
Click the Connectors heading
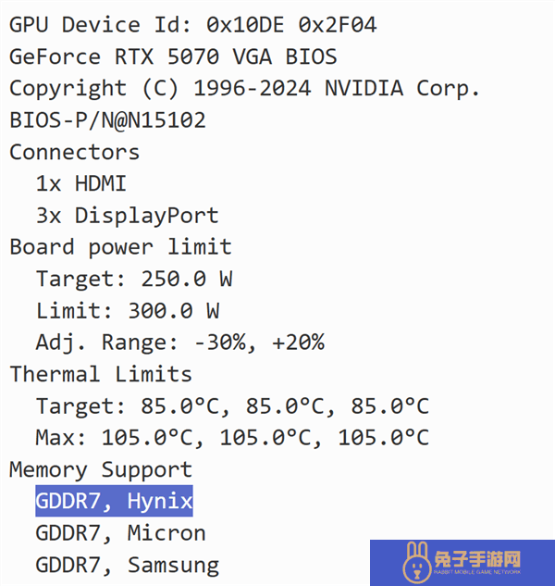coord(74,152)
